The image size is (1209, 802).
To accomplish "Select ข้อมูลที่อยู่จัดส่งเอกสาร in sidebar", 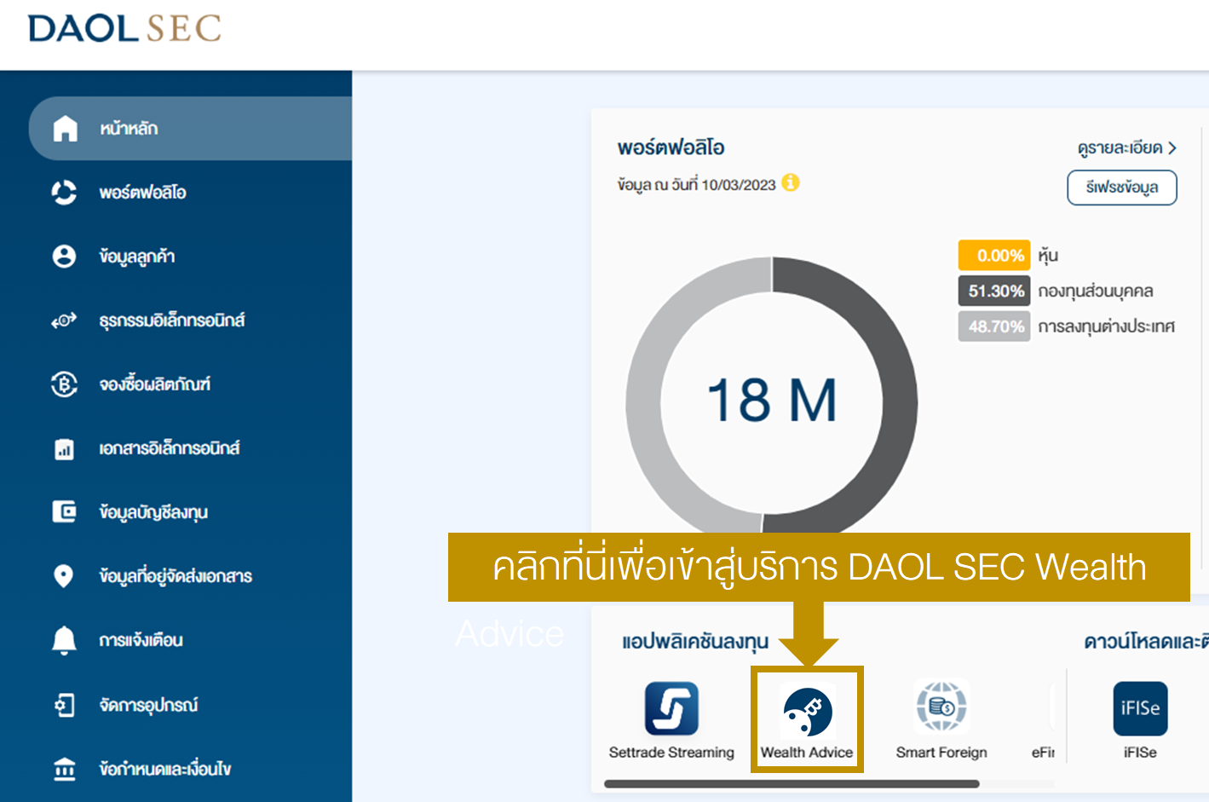I will coord(176,576).
